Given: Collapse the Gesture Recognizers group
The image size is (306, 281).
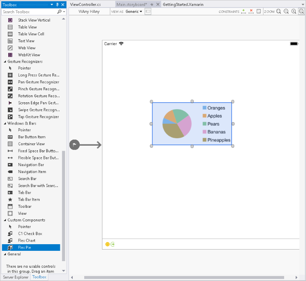Looking at the screenshot, I should click(5, 62).
